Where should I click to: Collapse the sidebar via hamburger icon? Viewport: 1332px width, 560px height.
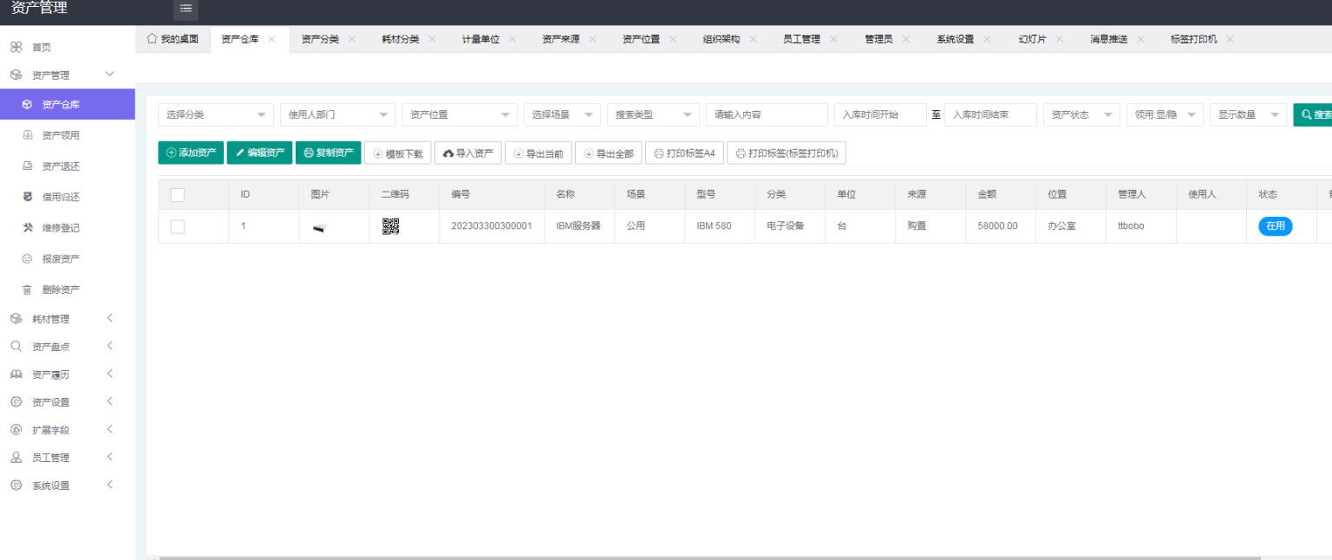pyautogui.click(x=185, y=10)
